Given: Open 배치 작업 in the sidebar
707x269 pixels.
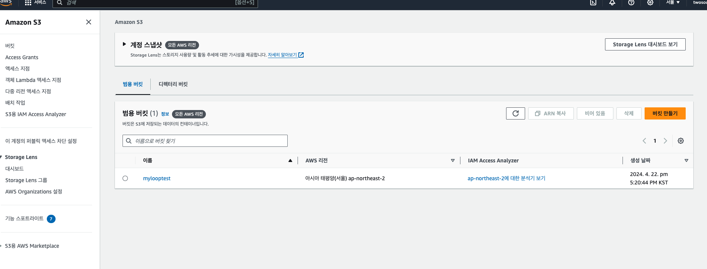Looking at the screenshot, I should pyautogui.click(x=15, y=103).
